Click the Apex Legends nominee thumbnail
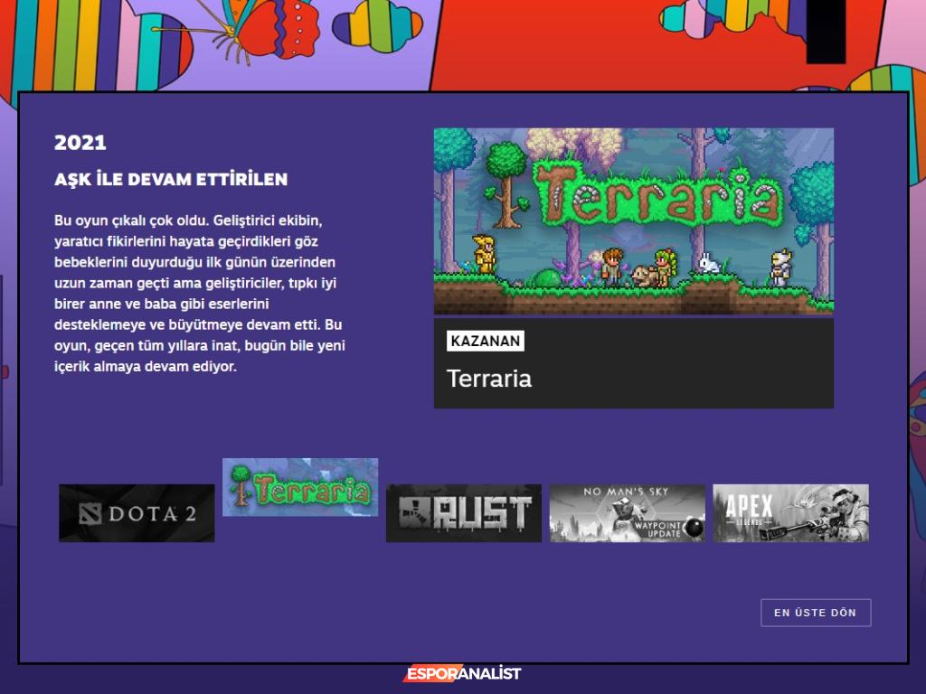 point(791,513)
